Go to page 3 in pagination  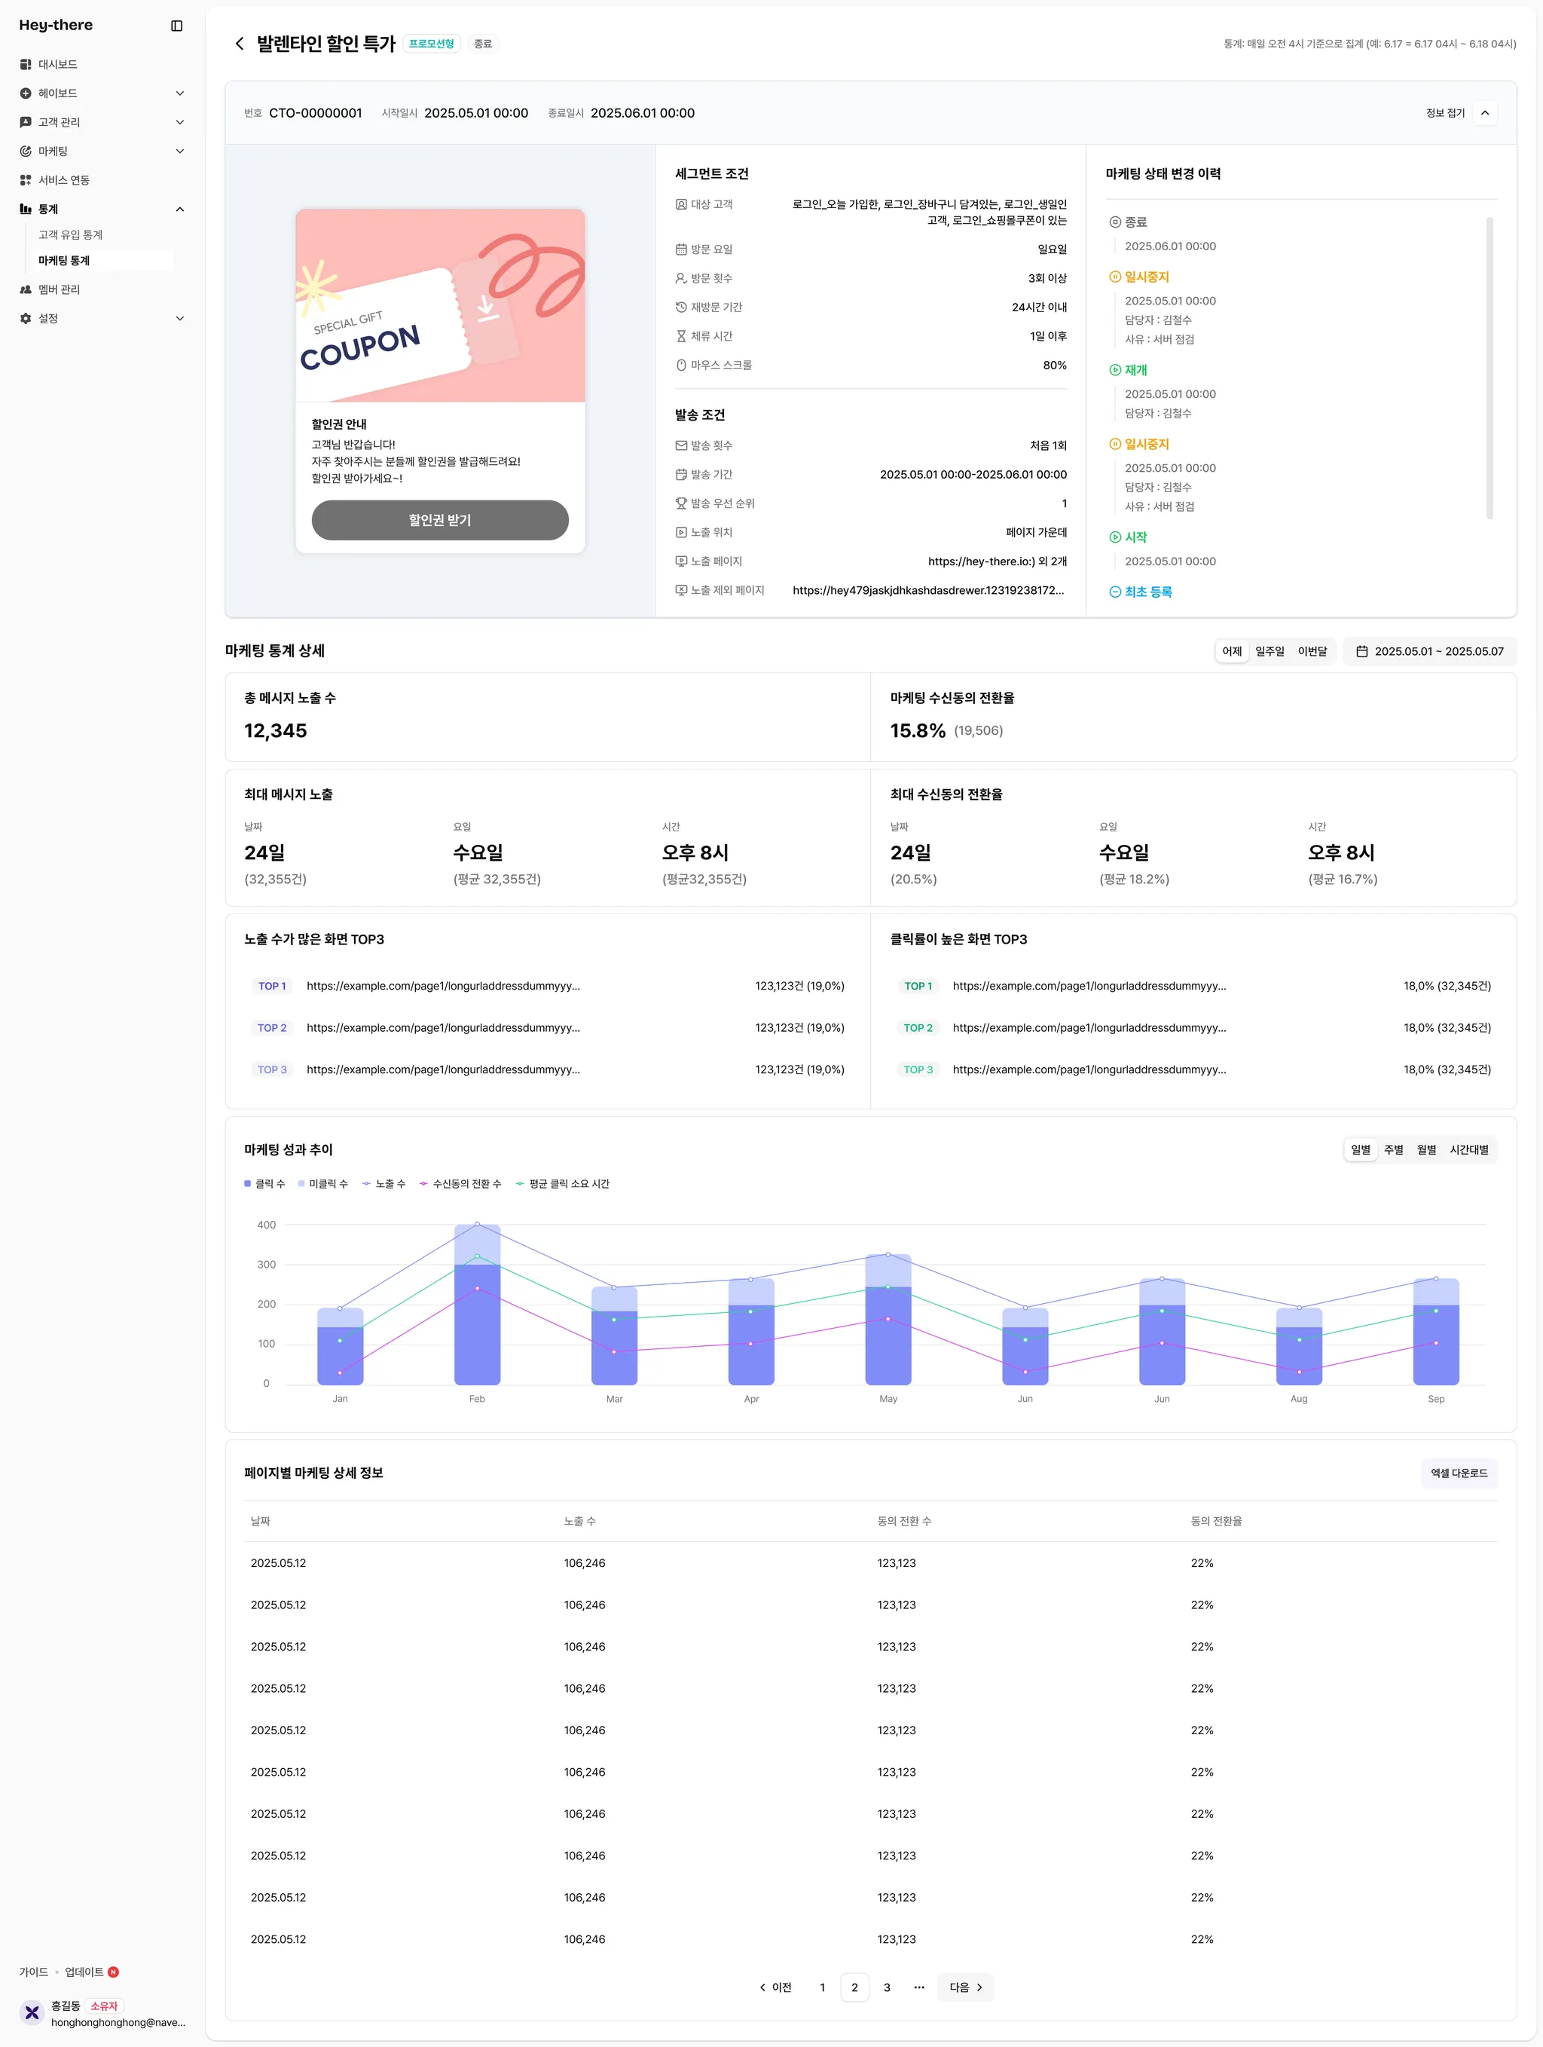(x=886, y=1987)
